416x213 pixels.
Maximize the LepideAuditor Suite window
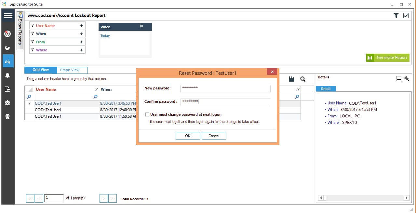click(401, 4)
